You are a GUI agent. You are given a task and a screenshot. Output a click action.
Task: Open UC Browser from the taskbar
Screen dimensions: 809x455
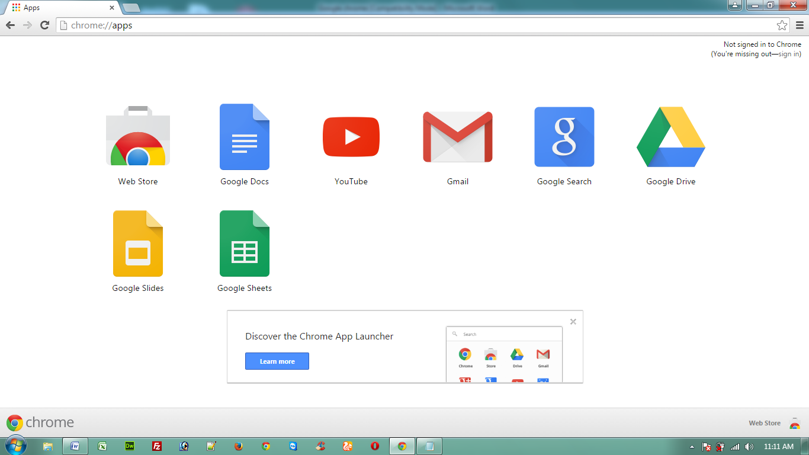(348, 446)
